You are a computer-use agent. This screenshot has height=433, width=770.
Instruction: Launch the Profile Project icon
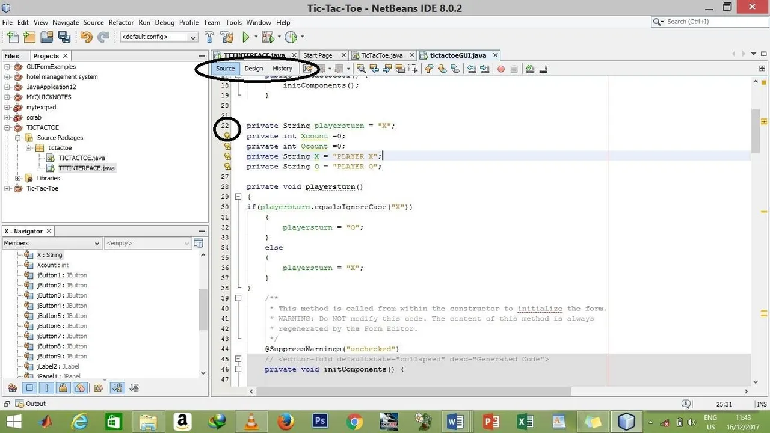291,37
